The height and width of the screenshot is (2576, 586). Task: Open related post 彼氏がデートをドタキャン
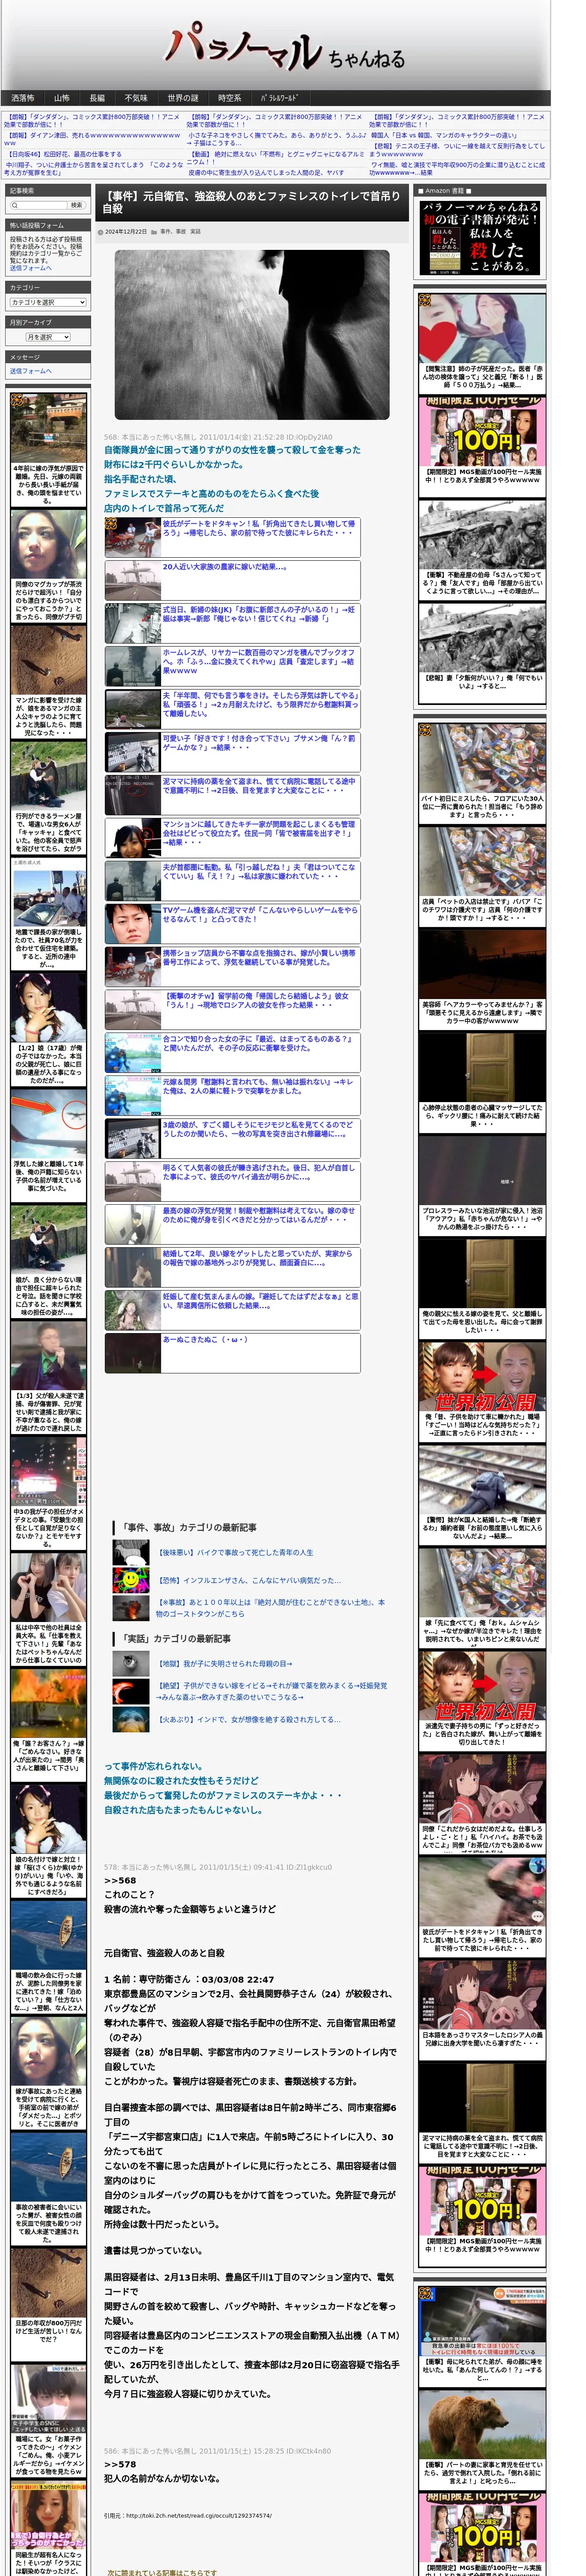click(259, 528)
